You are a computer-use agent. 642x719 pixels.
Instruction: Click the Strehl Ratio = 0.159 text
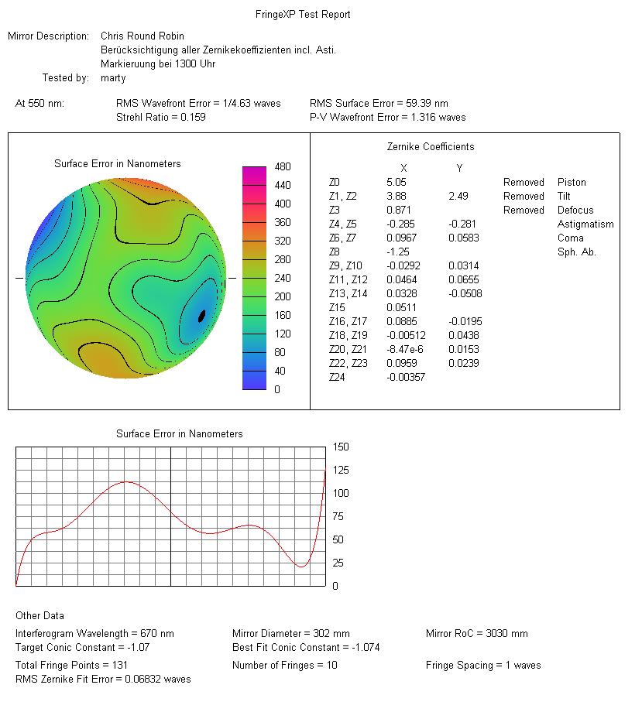pyautogui.click(x=160, y=117)
